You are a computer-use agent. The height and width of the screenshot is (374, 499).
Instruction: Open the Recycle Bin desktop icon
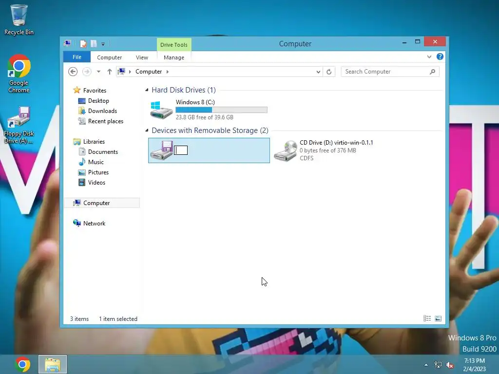19,19
